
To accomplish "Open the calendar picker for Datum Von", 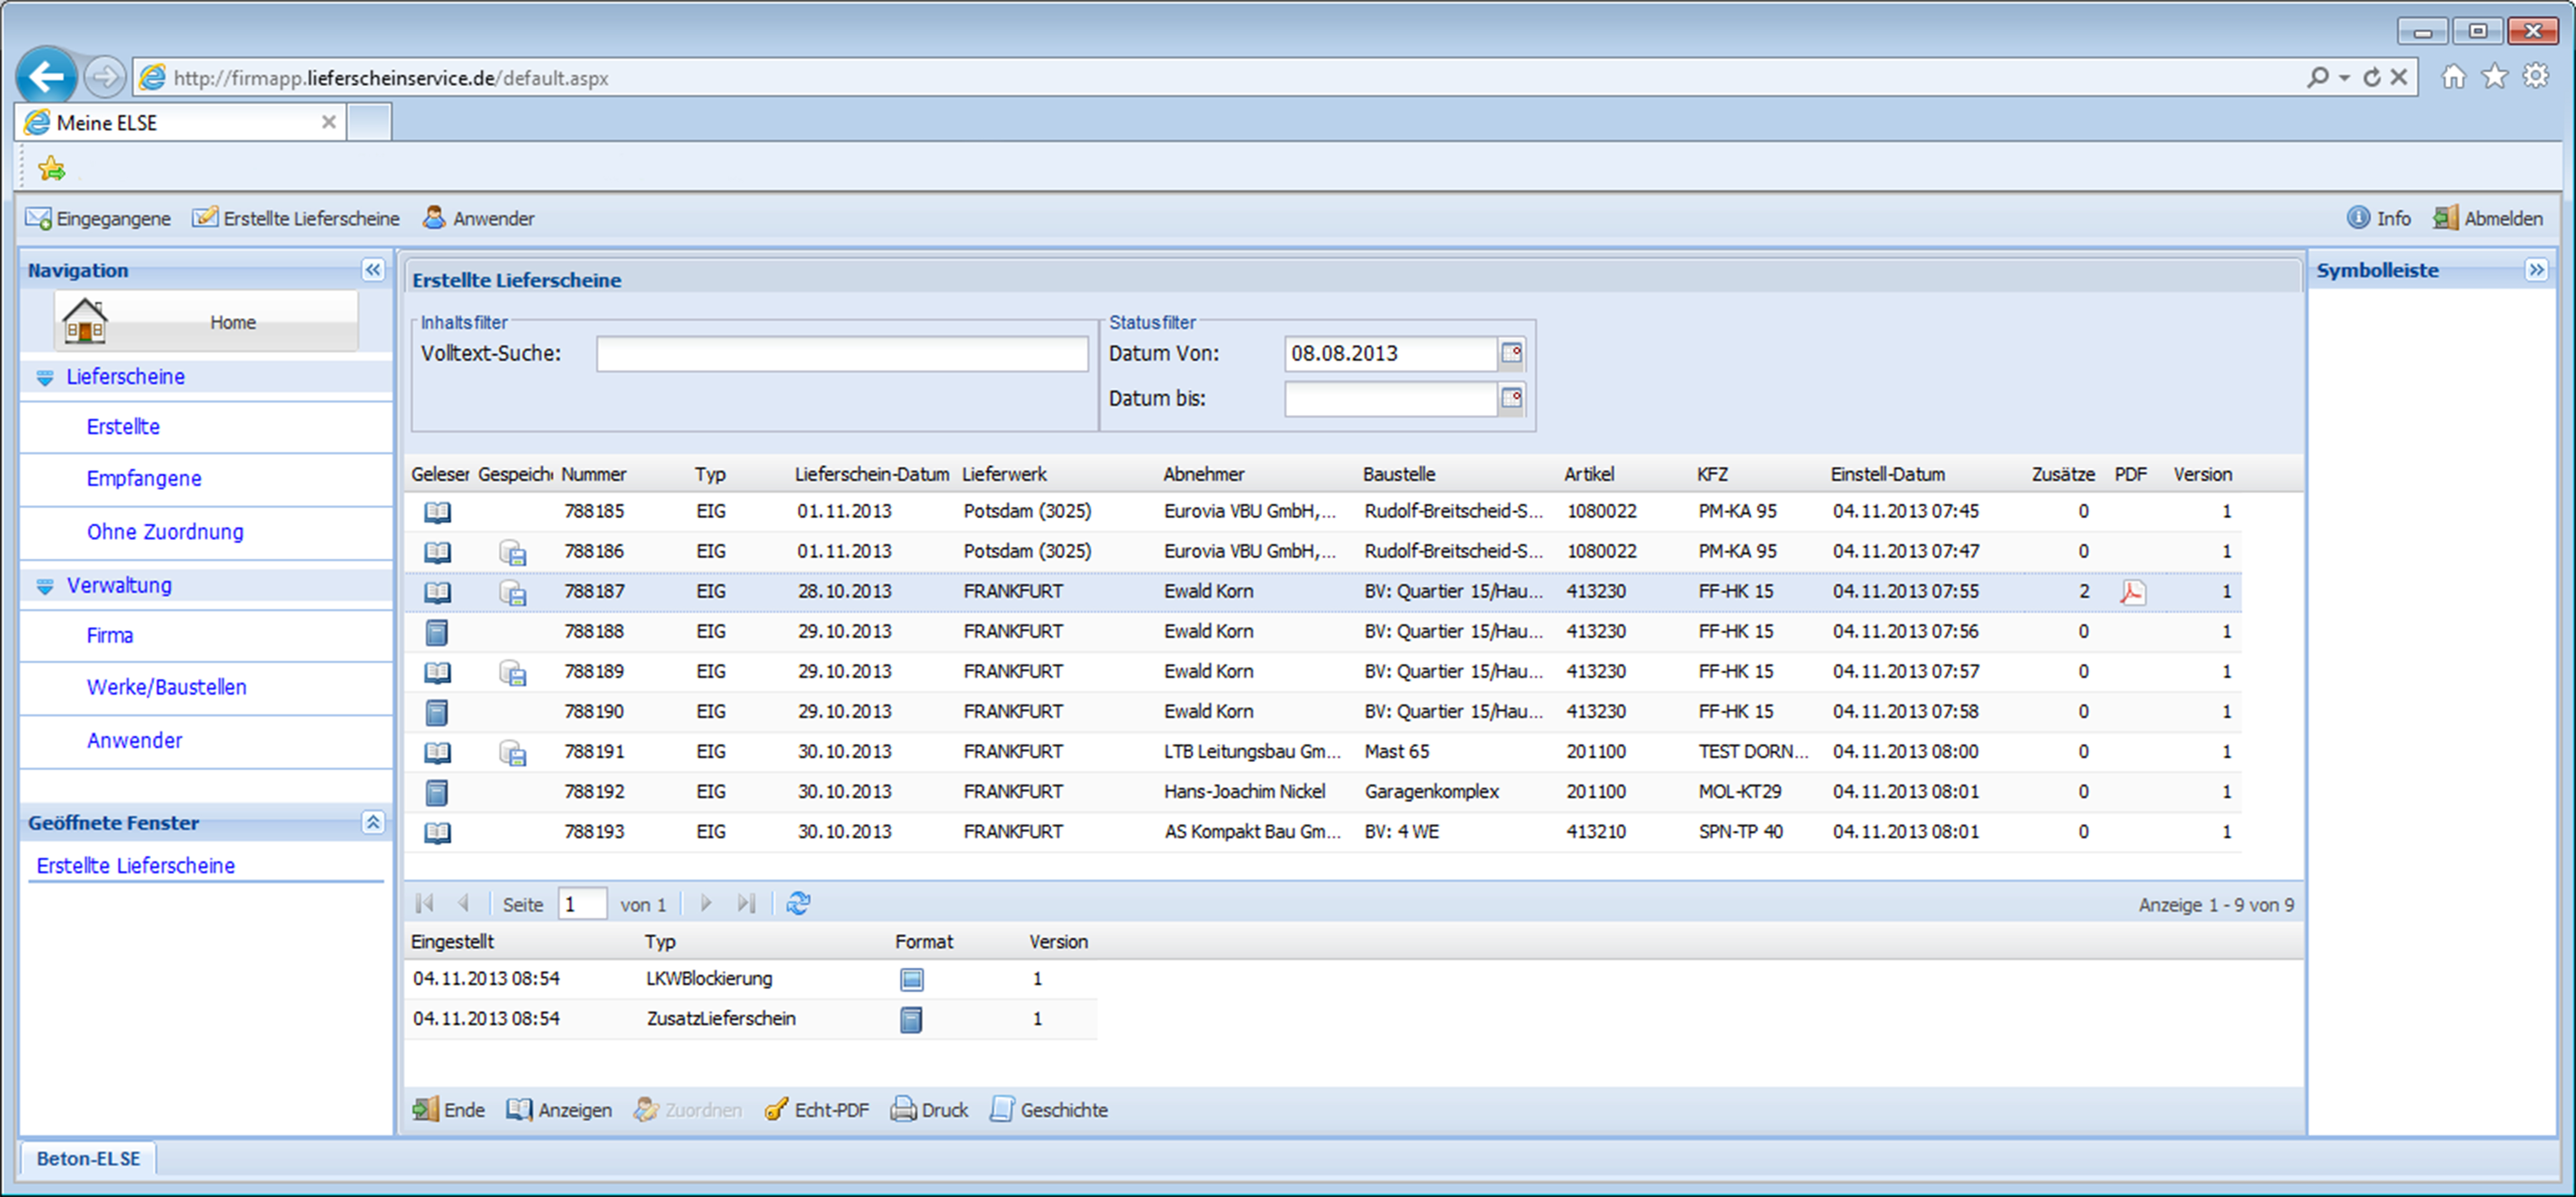I will click(x=1511, y=354).
